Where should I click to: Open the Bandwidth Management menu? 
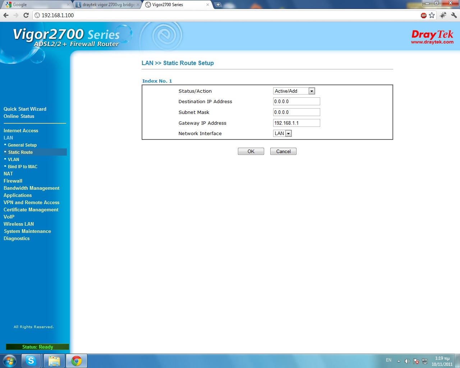(32, 188)
